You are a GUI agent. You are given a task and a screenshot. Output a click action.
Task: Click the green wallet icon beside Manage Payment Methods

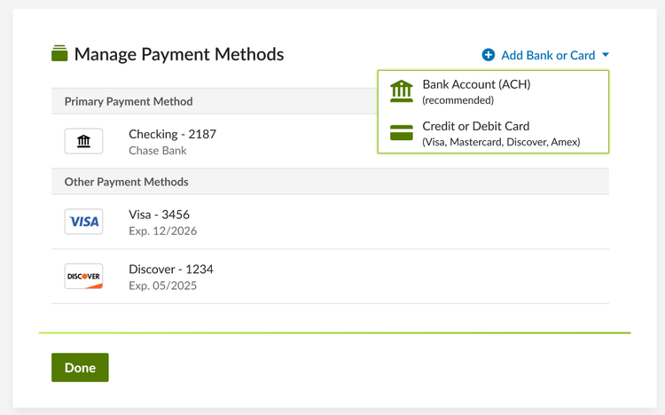pos(59,53)
